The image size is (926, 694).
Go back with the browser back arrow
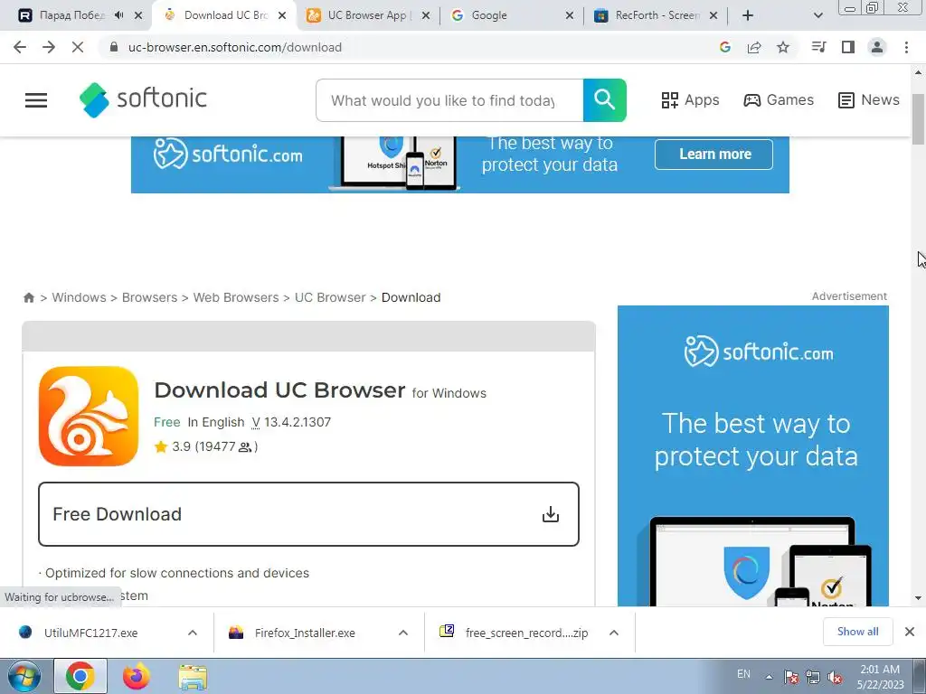pyautogui.click(x=20, y=47)
